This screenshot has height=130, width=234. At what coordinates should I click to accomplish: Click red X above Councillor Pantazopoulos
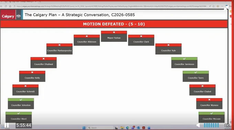[60, 45]
